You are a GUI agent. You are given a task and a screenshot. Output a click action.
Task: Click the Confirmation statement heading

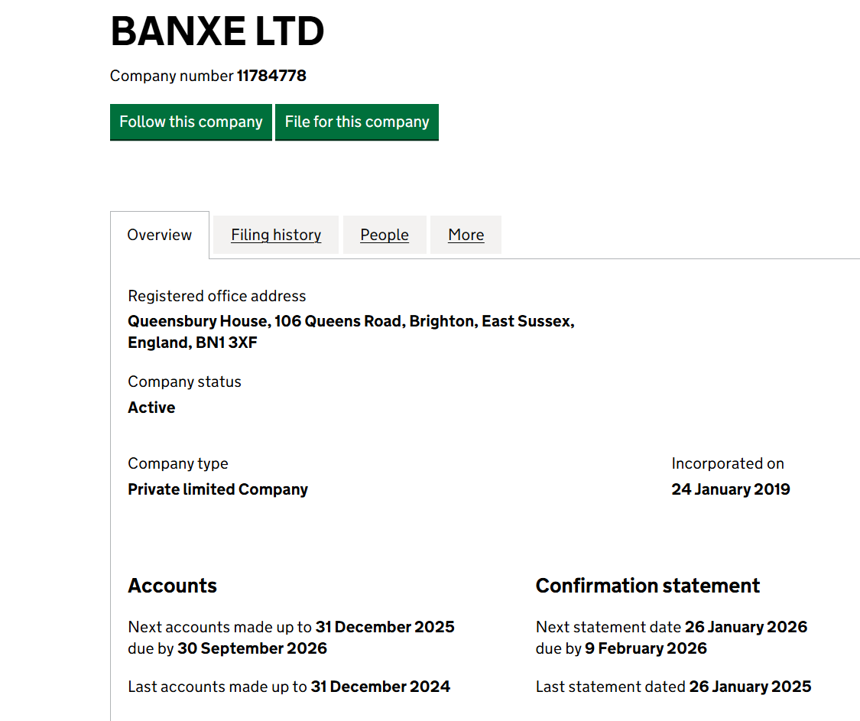coord(647,586)
